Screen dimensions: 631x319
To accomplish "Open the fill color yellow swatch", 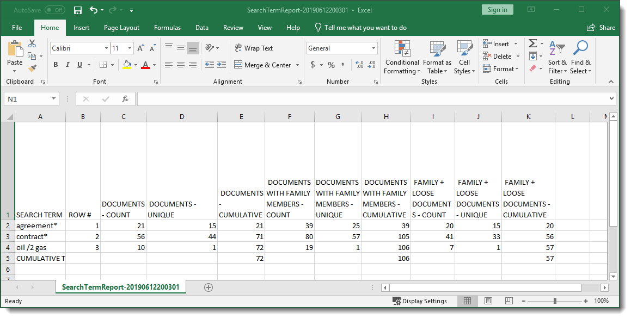I will pyautogui.click(x=127, y=65).
